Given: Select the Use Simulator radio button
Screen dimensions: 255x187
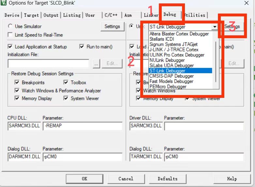Looking at the screenshot, I should pyautogui.click(x=10, y=26).
